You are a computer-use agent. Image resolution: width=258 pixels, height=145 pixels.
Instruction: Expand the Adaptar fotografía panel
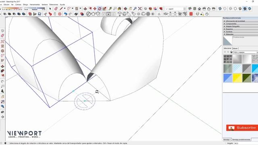240,26
